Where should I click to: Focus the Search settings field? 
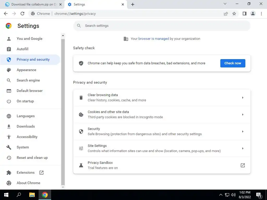[162, 26]
